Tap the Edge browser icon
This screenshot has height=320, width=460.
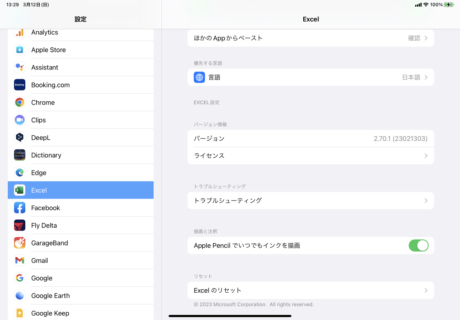click(19, 172)
